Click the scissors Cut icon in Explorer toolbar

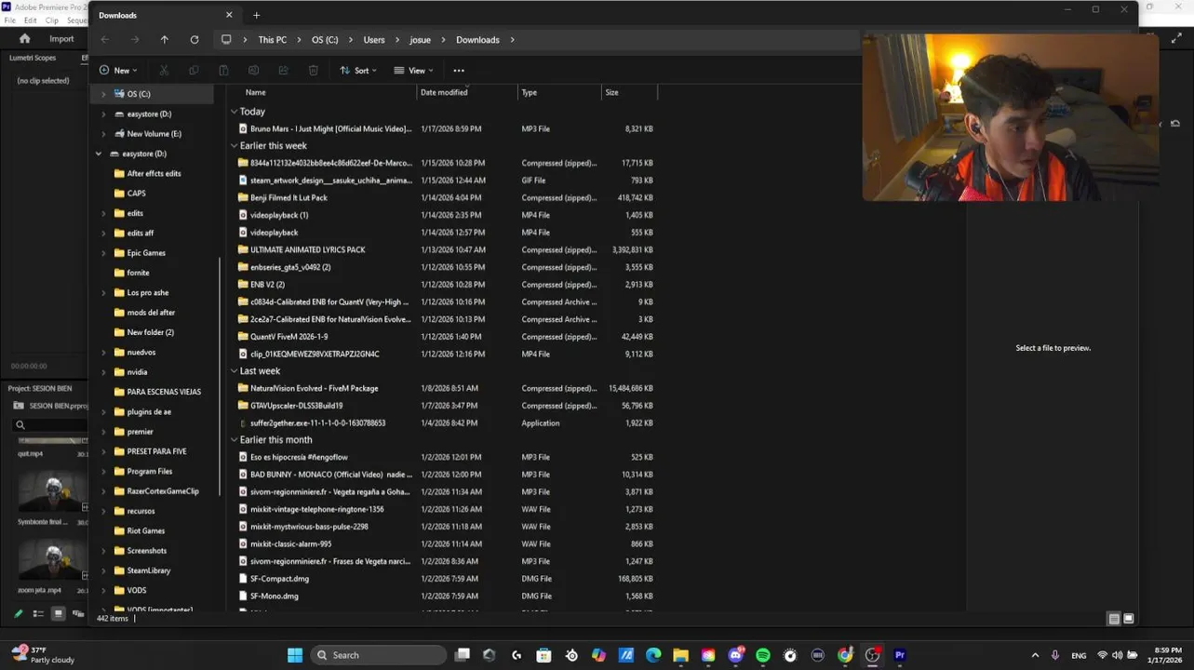click(x=164, y=71)
